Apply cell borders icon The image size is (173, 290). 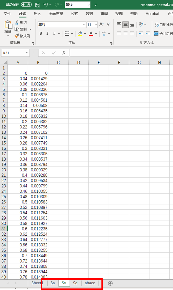coord(67,33)
